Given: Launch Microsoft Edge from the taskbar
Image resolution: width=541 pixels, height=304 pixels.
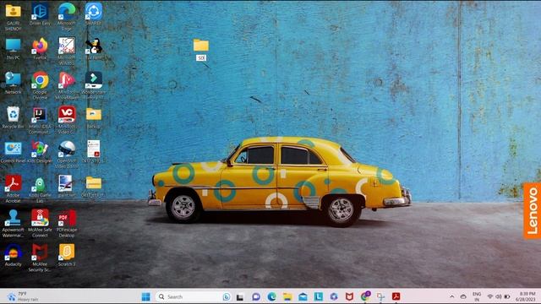Looking at the screenshot, I should [271, 296].
